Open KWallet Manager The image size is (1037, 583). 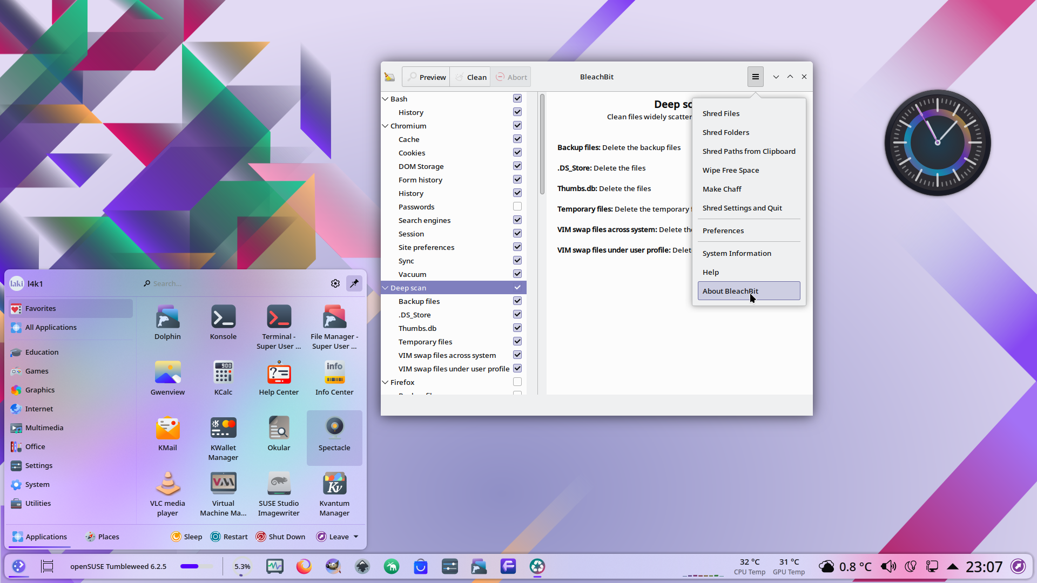click(223, 438)
